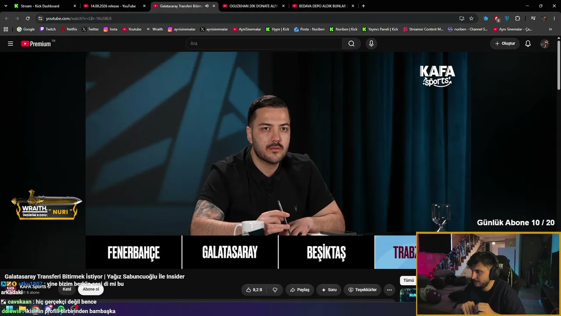Open the blue round extension icon
This screenshot has width=561, height=316.
(x=486, y=18)
